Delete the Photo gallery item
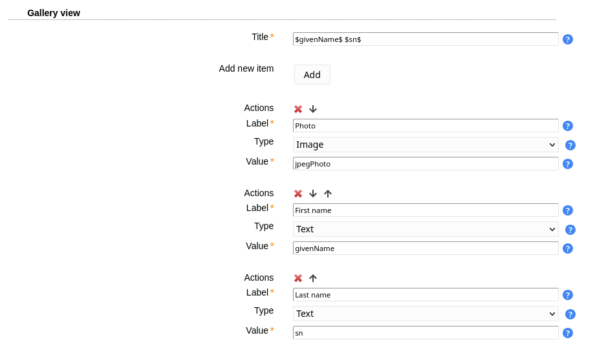 (x=298, y=109)
